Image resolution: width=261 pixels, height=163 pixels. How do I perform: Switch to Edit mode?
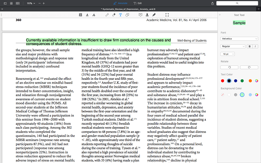138,3
